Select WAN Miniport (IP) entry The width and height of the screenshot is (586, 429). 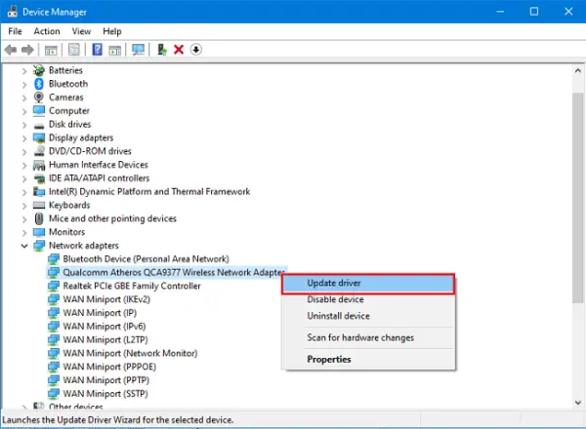pyautogui.click(x=100, y=313)
